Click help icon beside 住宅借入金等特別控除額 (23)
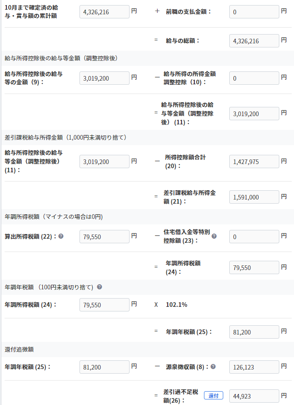The image size is (294, 405). coord(214,236)
